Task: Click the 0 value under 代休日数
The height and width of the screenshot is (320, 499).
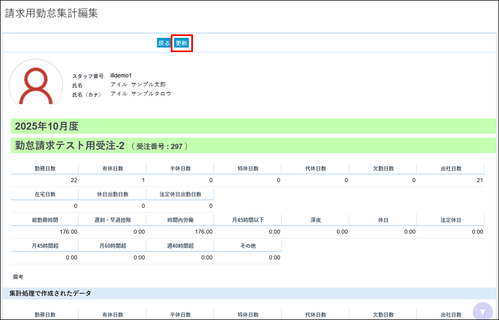Action: point(346,180)
